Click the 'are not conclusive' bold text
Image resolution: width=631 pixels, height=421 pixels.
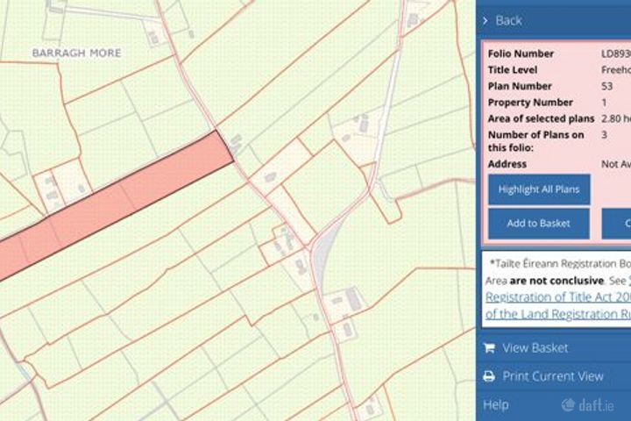[557, 281]
